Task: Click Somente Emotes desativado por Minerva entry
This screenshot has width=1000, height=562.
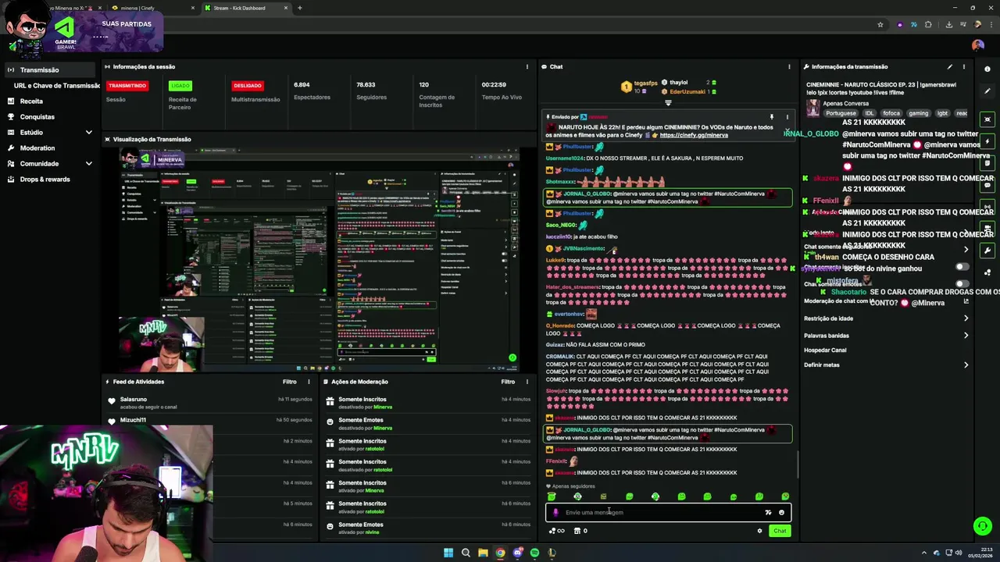Action: 427,424
